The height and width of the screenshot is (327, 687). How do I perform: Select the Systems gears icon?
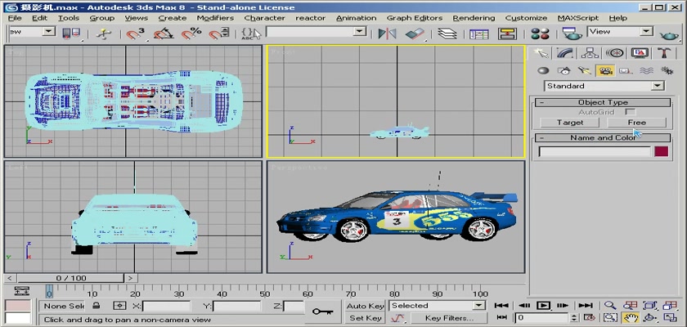tap(667, 70)
